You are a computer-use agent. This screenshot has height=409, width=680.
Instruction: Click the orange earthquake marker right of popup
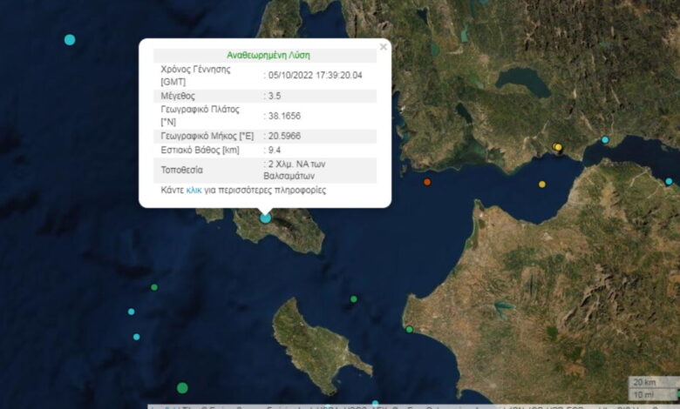point(427,182)
